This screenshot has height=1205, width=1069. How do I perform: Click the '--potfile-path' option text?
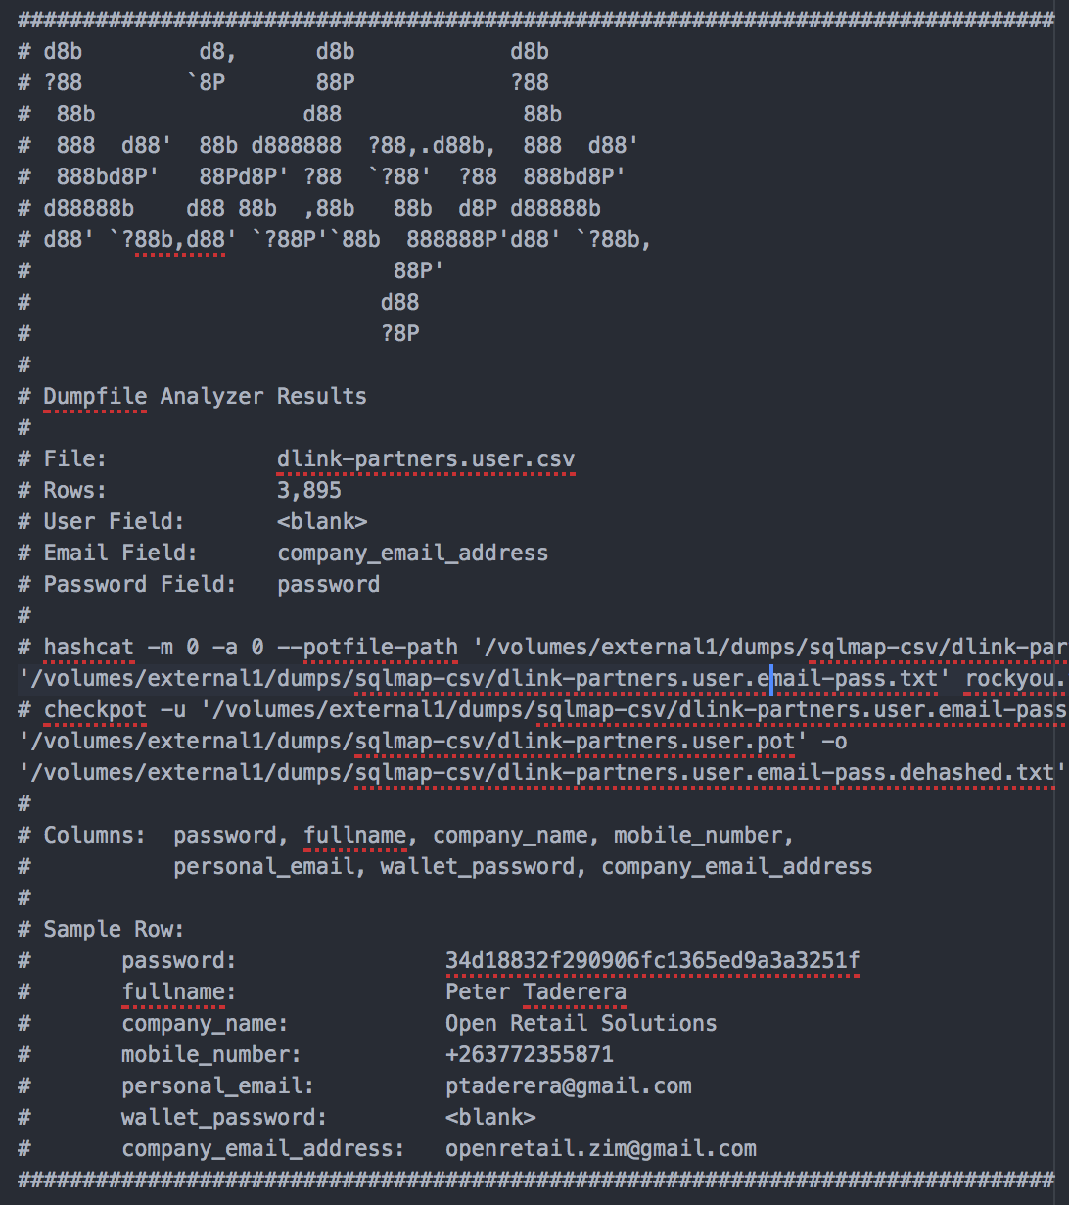point(380,647)
